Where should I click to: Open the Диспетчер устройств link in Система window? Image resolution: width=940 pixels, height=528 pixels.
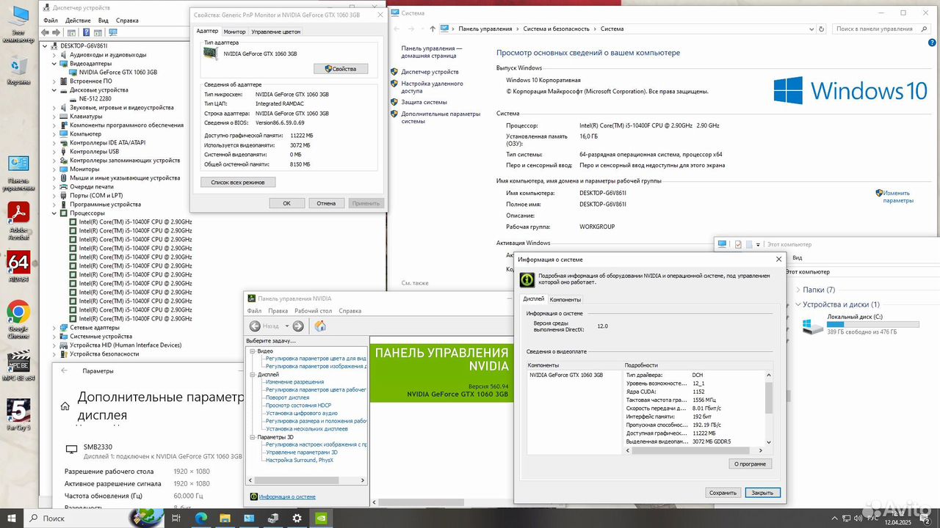[430, 72]
